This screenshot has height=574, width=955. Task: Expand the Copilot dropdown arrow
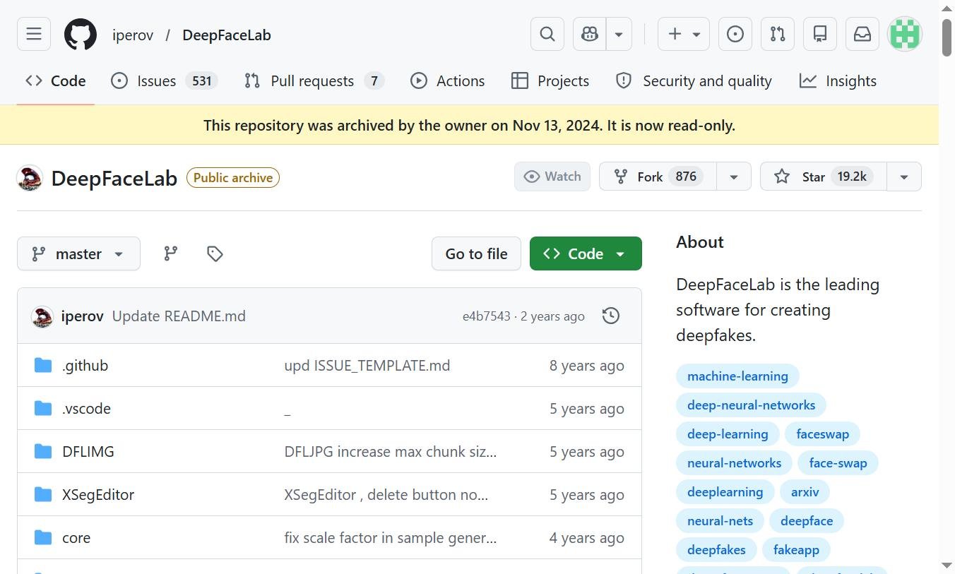tap(619, 34)
